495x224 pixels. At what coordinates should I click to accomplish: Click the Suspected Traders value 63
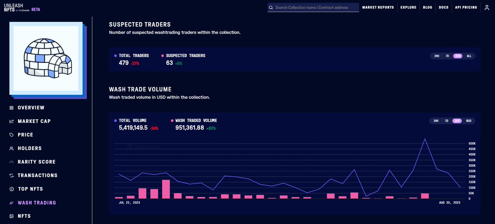[170, 63]
